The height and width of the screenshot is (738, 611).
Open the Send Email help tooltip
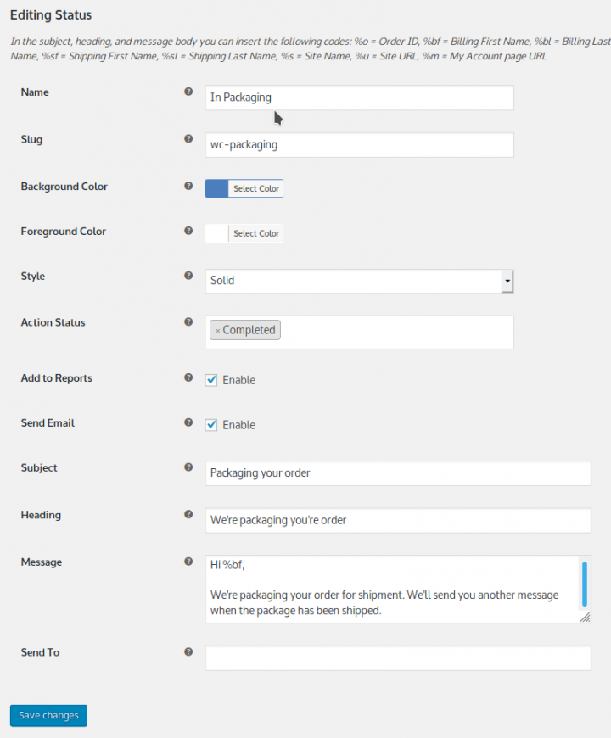coord(188,422)
